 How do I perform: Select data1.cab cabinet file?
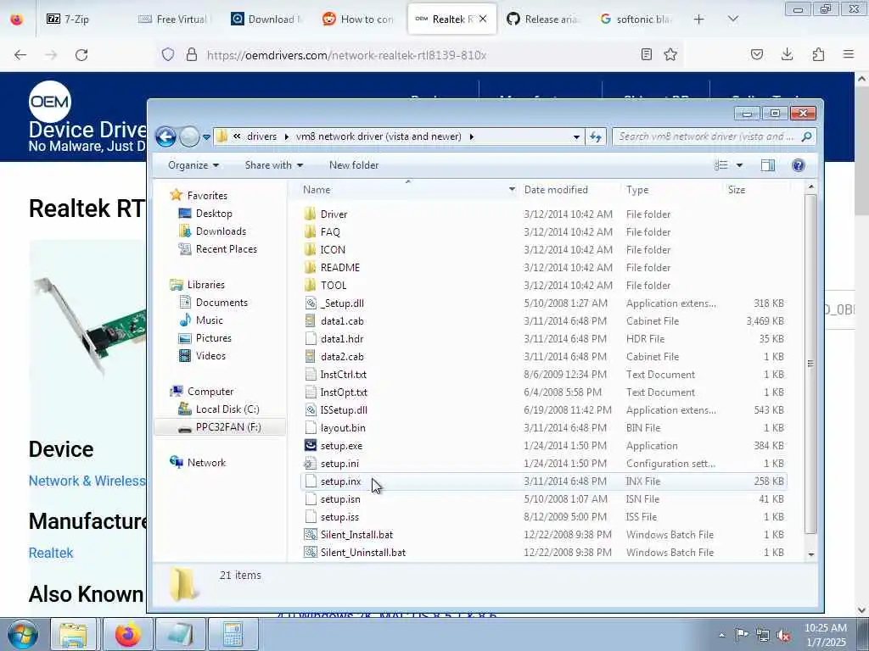342,321
